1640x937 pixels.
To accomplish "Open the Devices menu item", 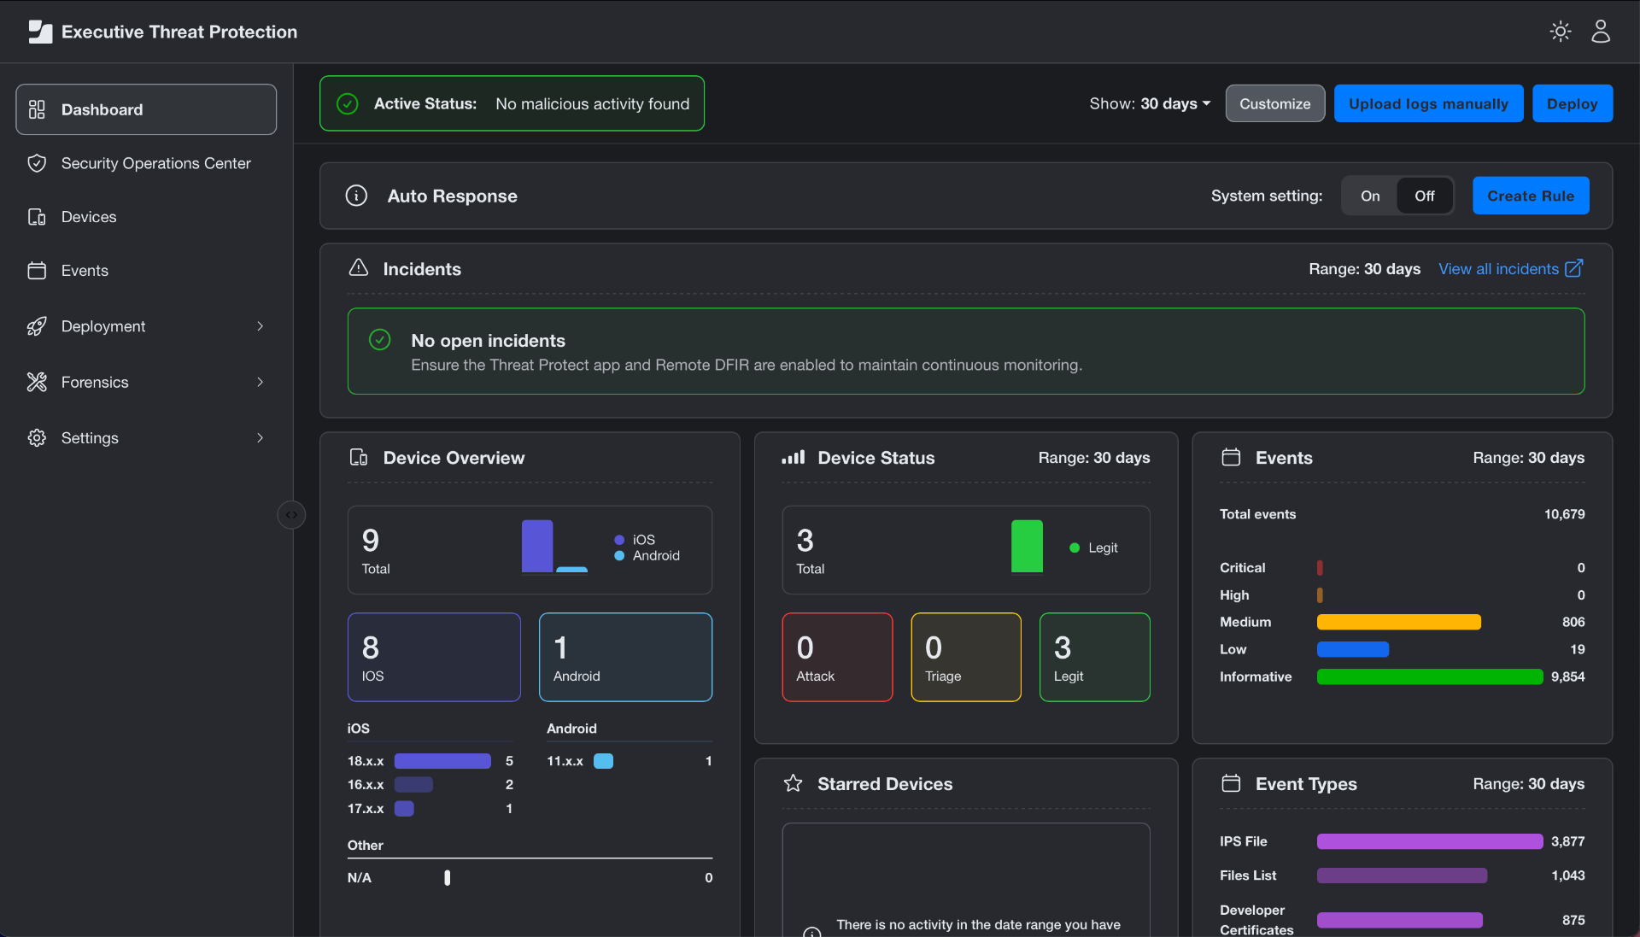I will (146, 217).
